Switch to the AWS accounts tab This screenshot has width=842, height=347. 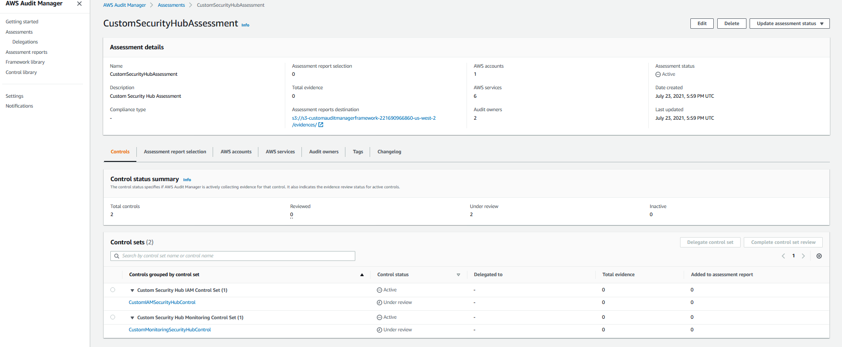pos(236,152)
